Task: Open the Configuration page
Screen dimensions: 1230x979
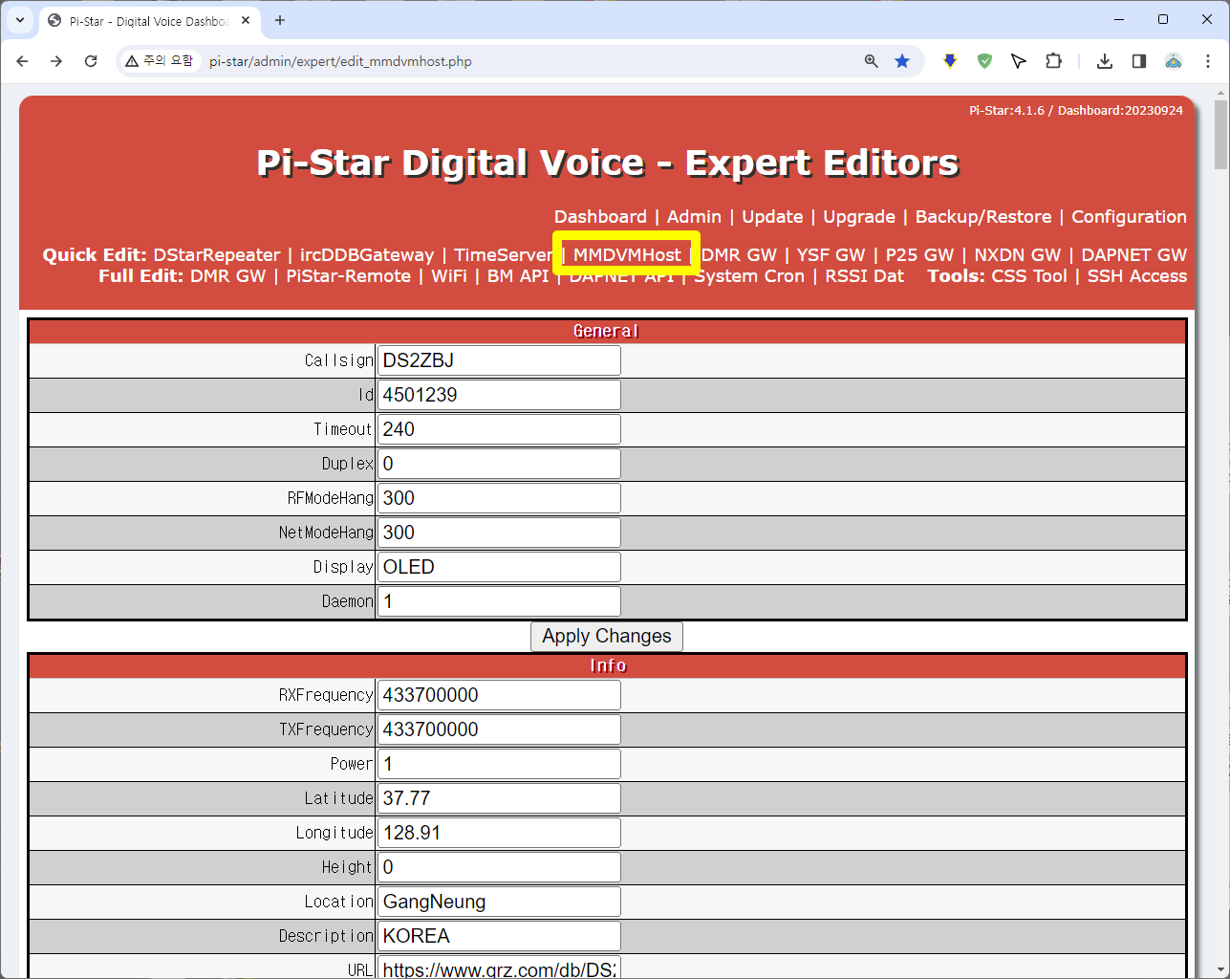Action: coord(1129,217)
